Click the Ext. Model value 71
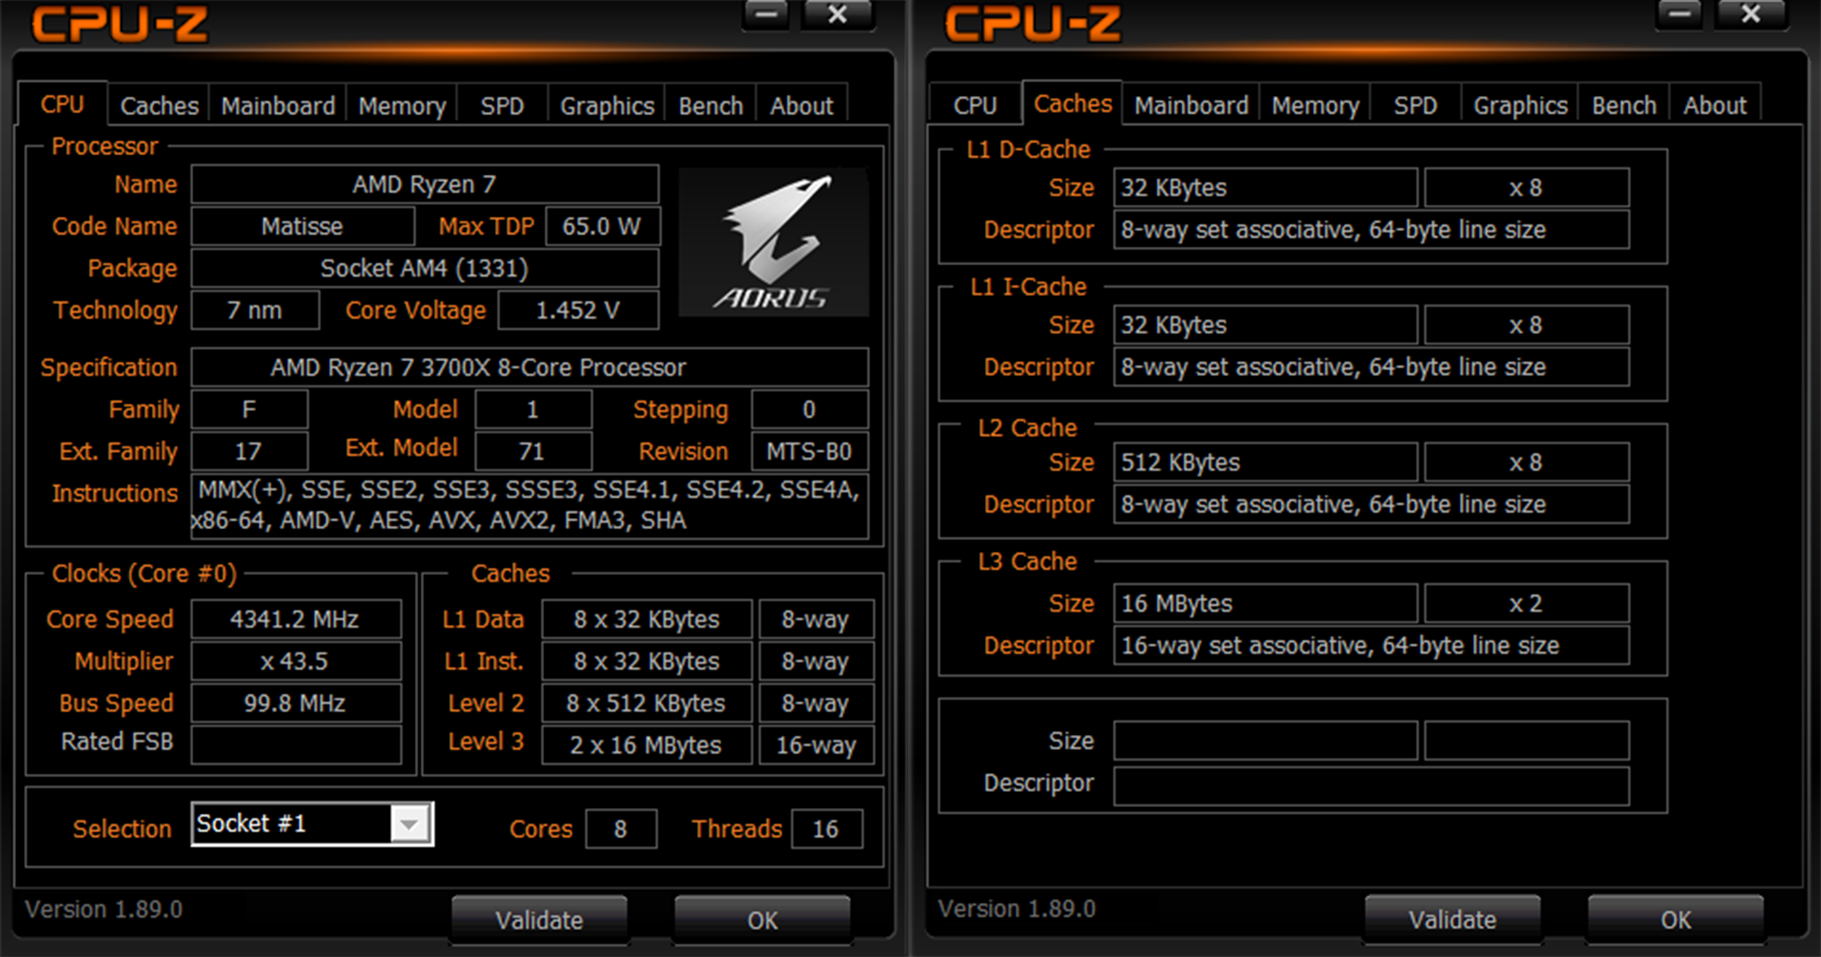The image size is (1821, 957). tap(533, 451)
